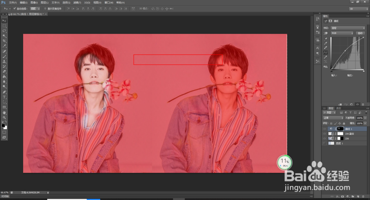Viewport: 370px width, 200px height.
Task: Reset adjustment defaults icon in Properties panel
Action: (351, 104)
